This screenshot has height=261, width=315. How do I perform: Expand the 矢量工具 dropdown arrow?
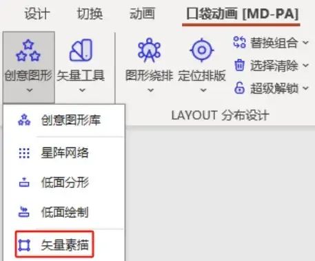click(82, 90)
